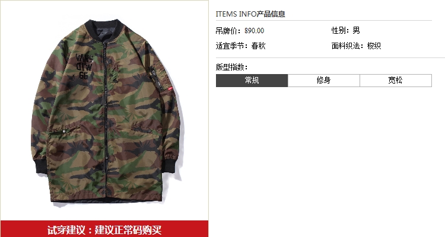Click the 吊牌价 890.00 price text
Viewport: 445px width, 237px height.
[x=240, y=31]
